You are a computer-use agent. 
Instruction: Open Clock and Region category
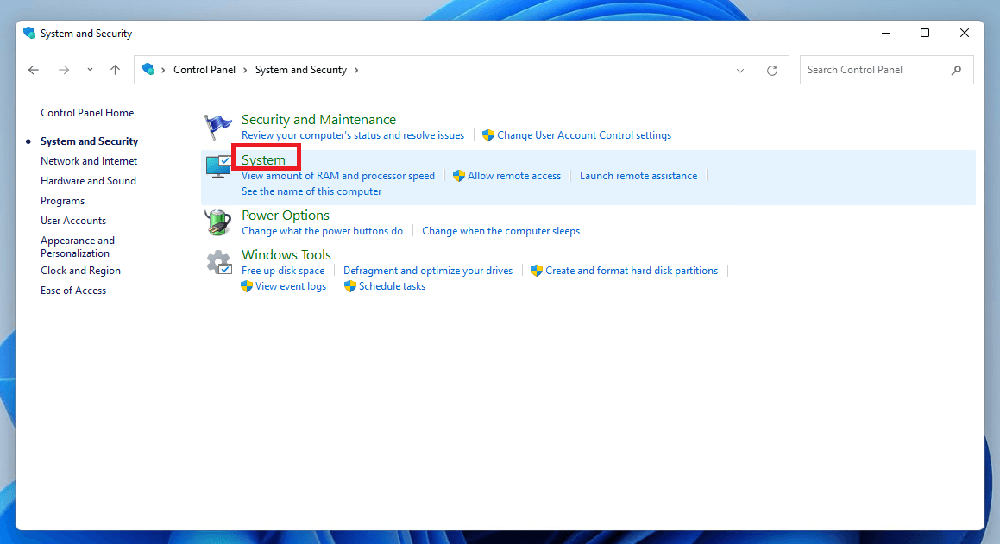click(x=80, y=271)
